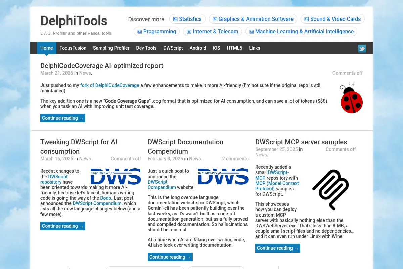The image size is (403, 269).
Task: Click the DWS logo in Documentation Compendium post
Action: (223, 177)
